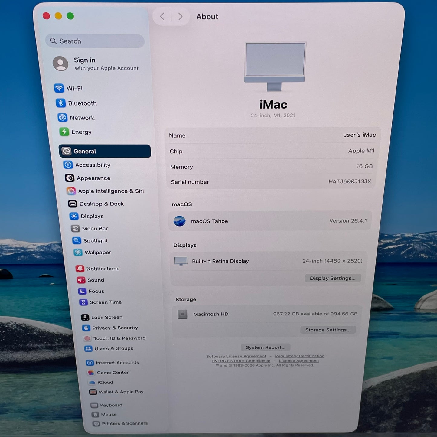Open Touch ID & Password fingerprint icon

point(87,338)
